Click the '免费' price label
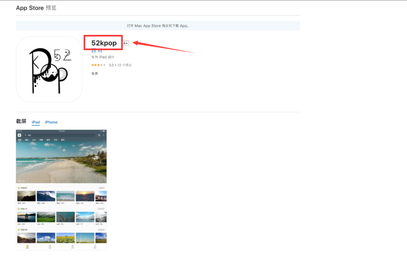The height and width of the screenshot is (257, 407). [x=95, y=74]
